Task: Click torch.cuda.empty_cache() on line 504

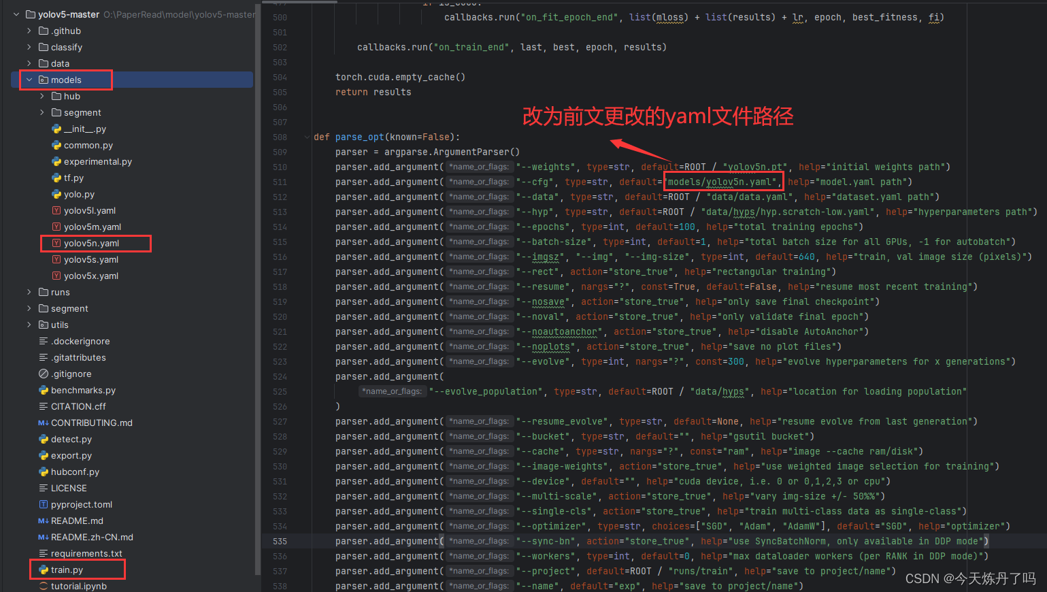Action: pos(400,77)
